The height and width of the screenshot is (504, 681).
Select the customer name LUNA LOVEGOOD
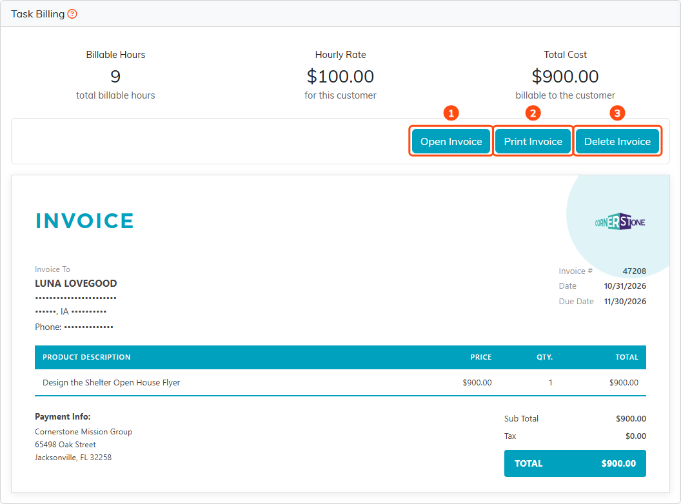coord(75,283)
